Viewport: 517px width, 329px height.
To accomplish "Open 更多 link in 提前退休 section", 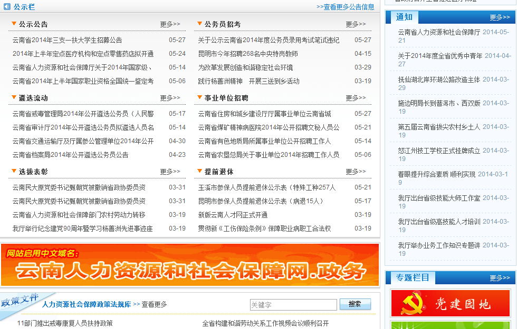I will click(x=356, y=172).
